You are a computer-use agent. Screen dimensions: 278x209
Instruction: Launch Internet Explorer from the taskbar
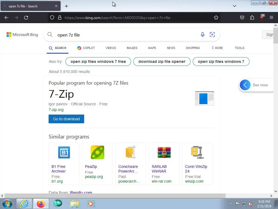point(24,204)
